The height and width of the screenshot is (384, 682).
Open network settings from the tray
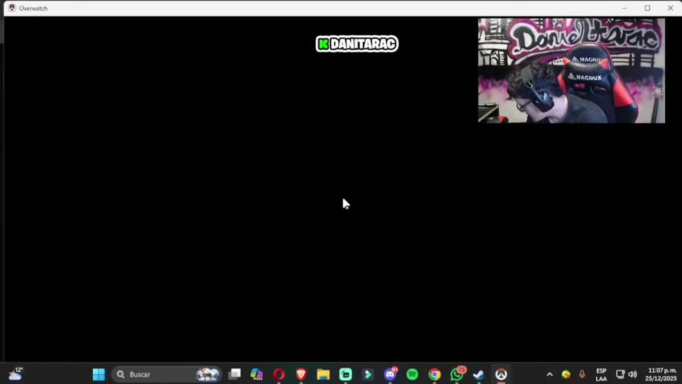620,374
